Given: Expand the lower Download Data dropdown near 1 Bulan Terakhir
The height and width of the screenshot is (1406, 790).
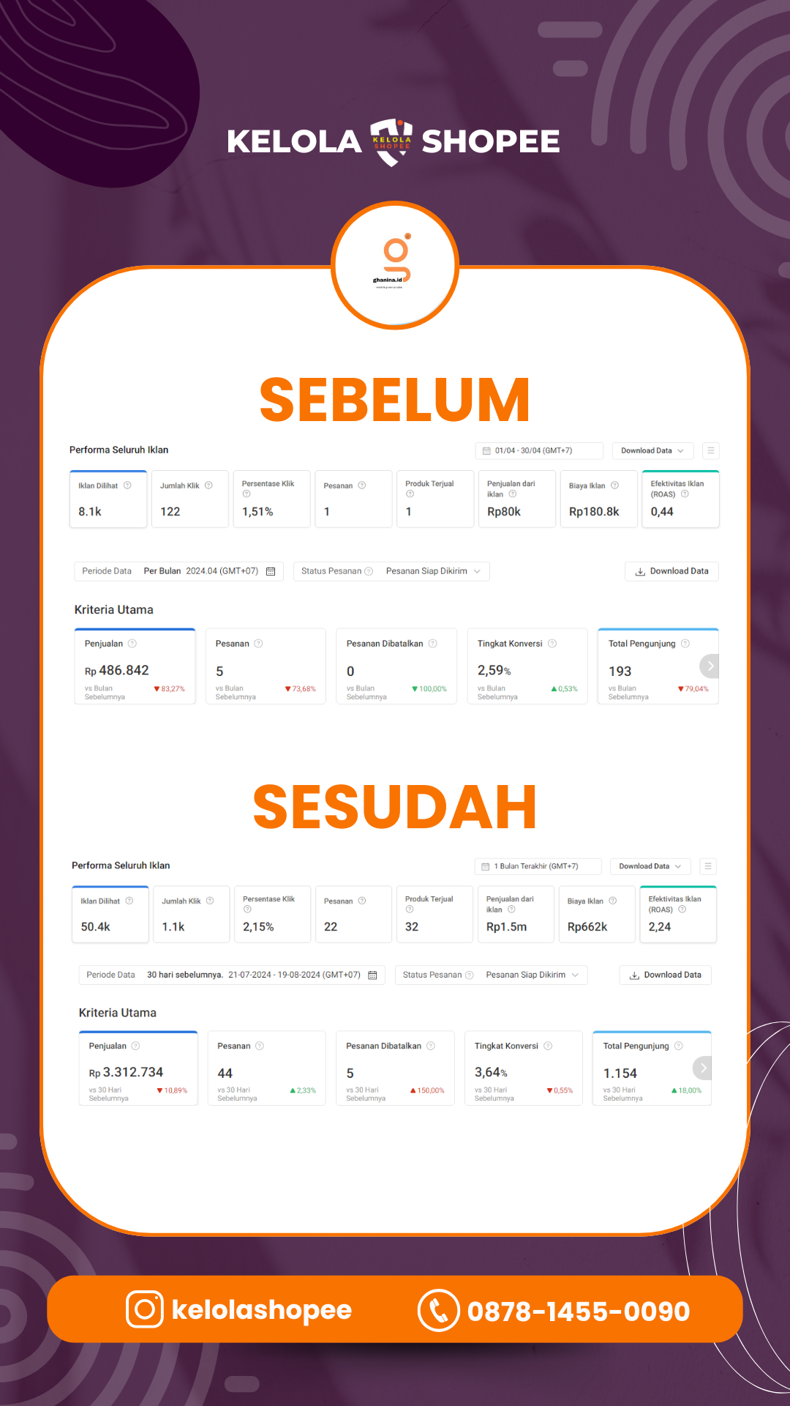Looking at the screenshot, I should tap(650, 866).
